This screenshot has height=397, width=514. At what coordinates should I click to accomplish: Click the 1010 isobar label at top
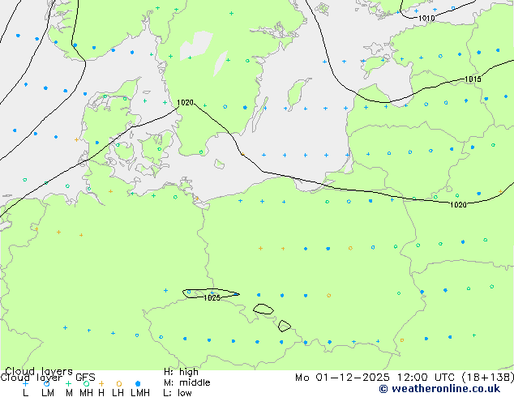426,18
